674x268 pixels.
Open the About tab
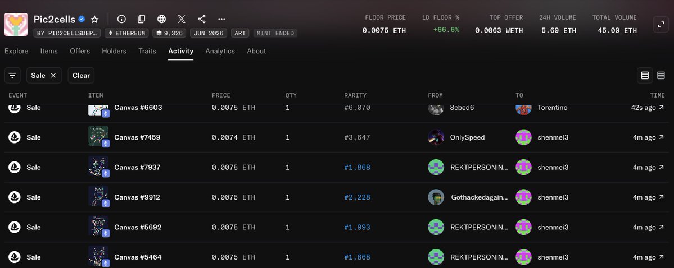tap(256, 51)
